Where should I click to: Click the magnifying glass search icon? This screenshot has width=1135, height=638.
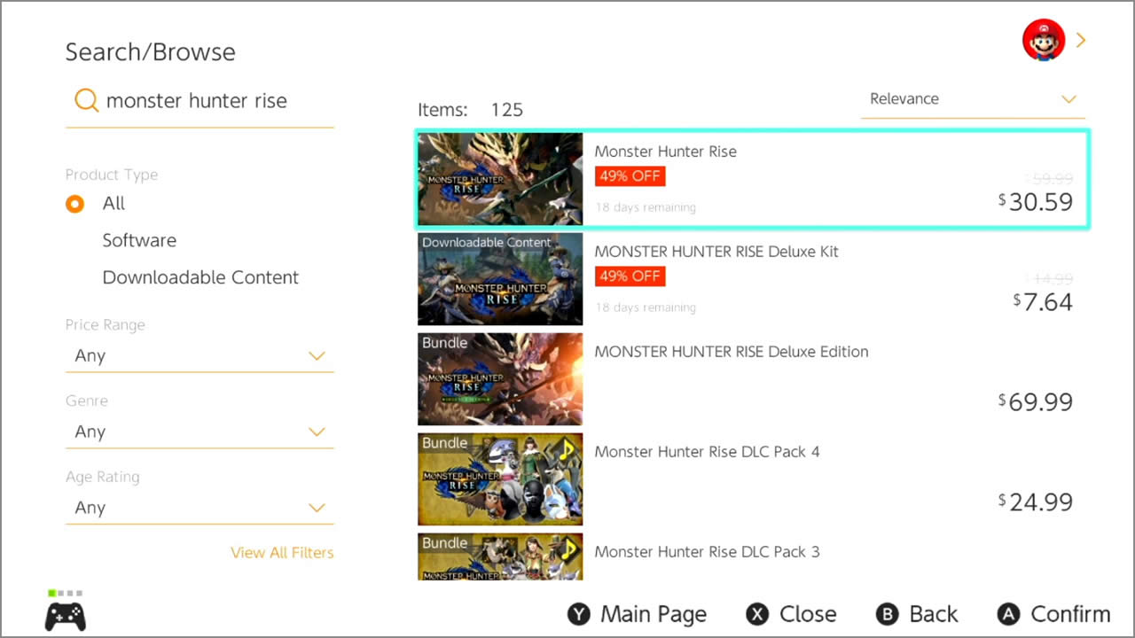[86, 100]
